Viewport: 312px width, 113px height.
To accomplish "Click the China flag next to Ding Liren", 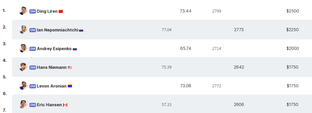I will 61,11.
